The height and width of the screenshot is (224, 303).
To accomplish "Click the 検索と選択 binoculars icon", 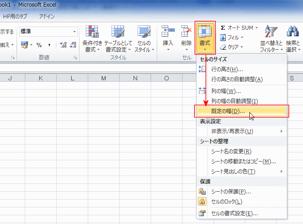I will [x=293, y=31].
